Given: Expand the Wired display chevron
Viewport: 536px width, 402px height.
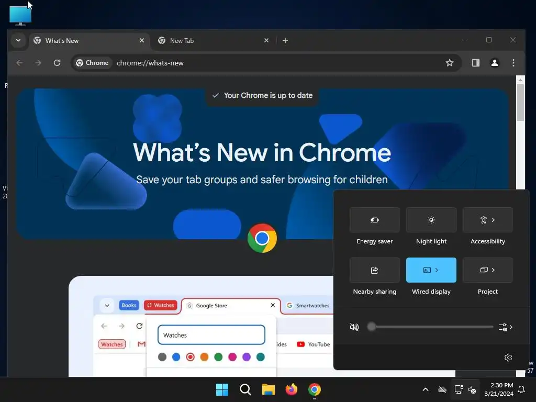Looking at the screenshot, I should point(437,270).
